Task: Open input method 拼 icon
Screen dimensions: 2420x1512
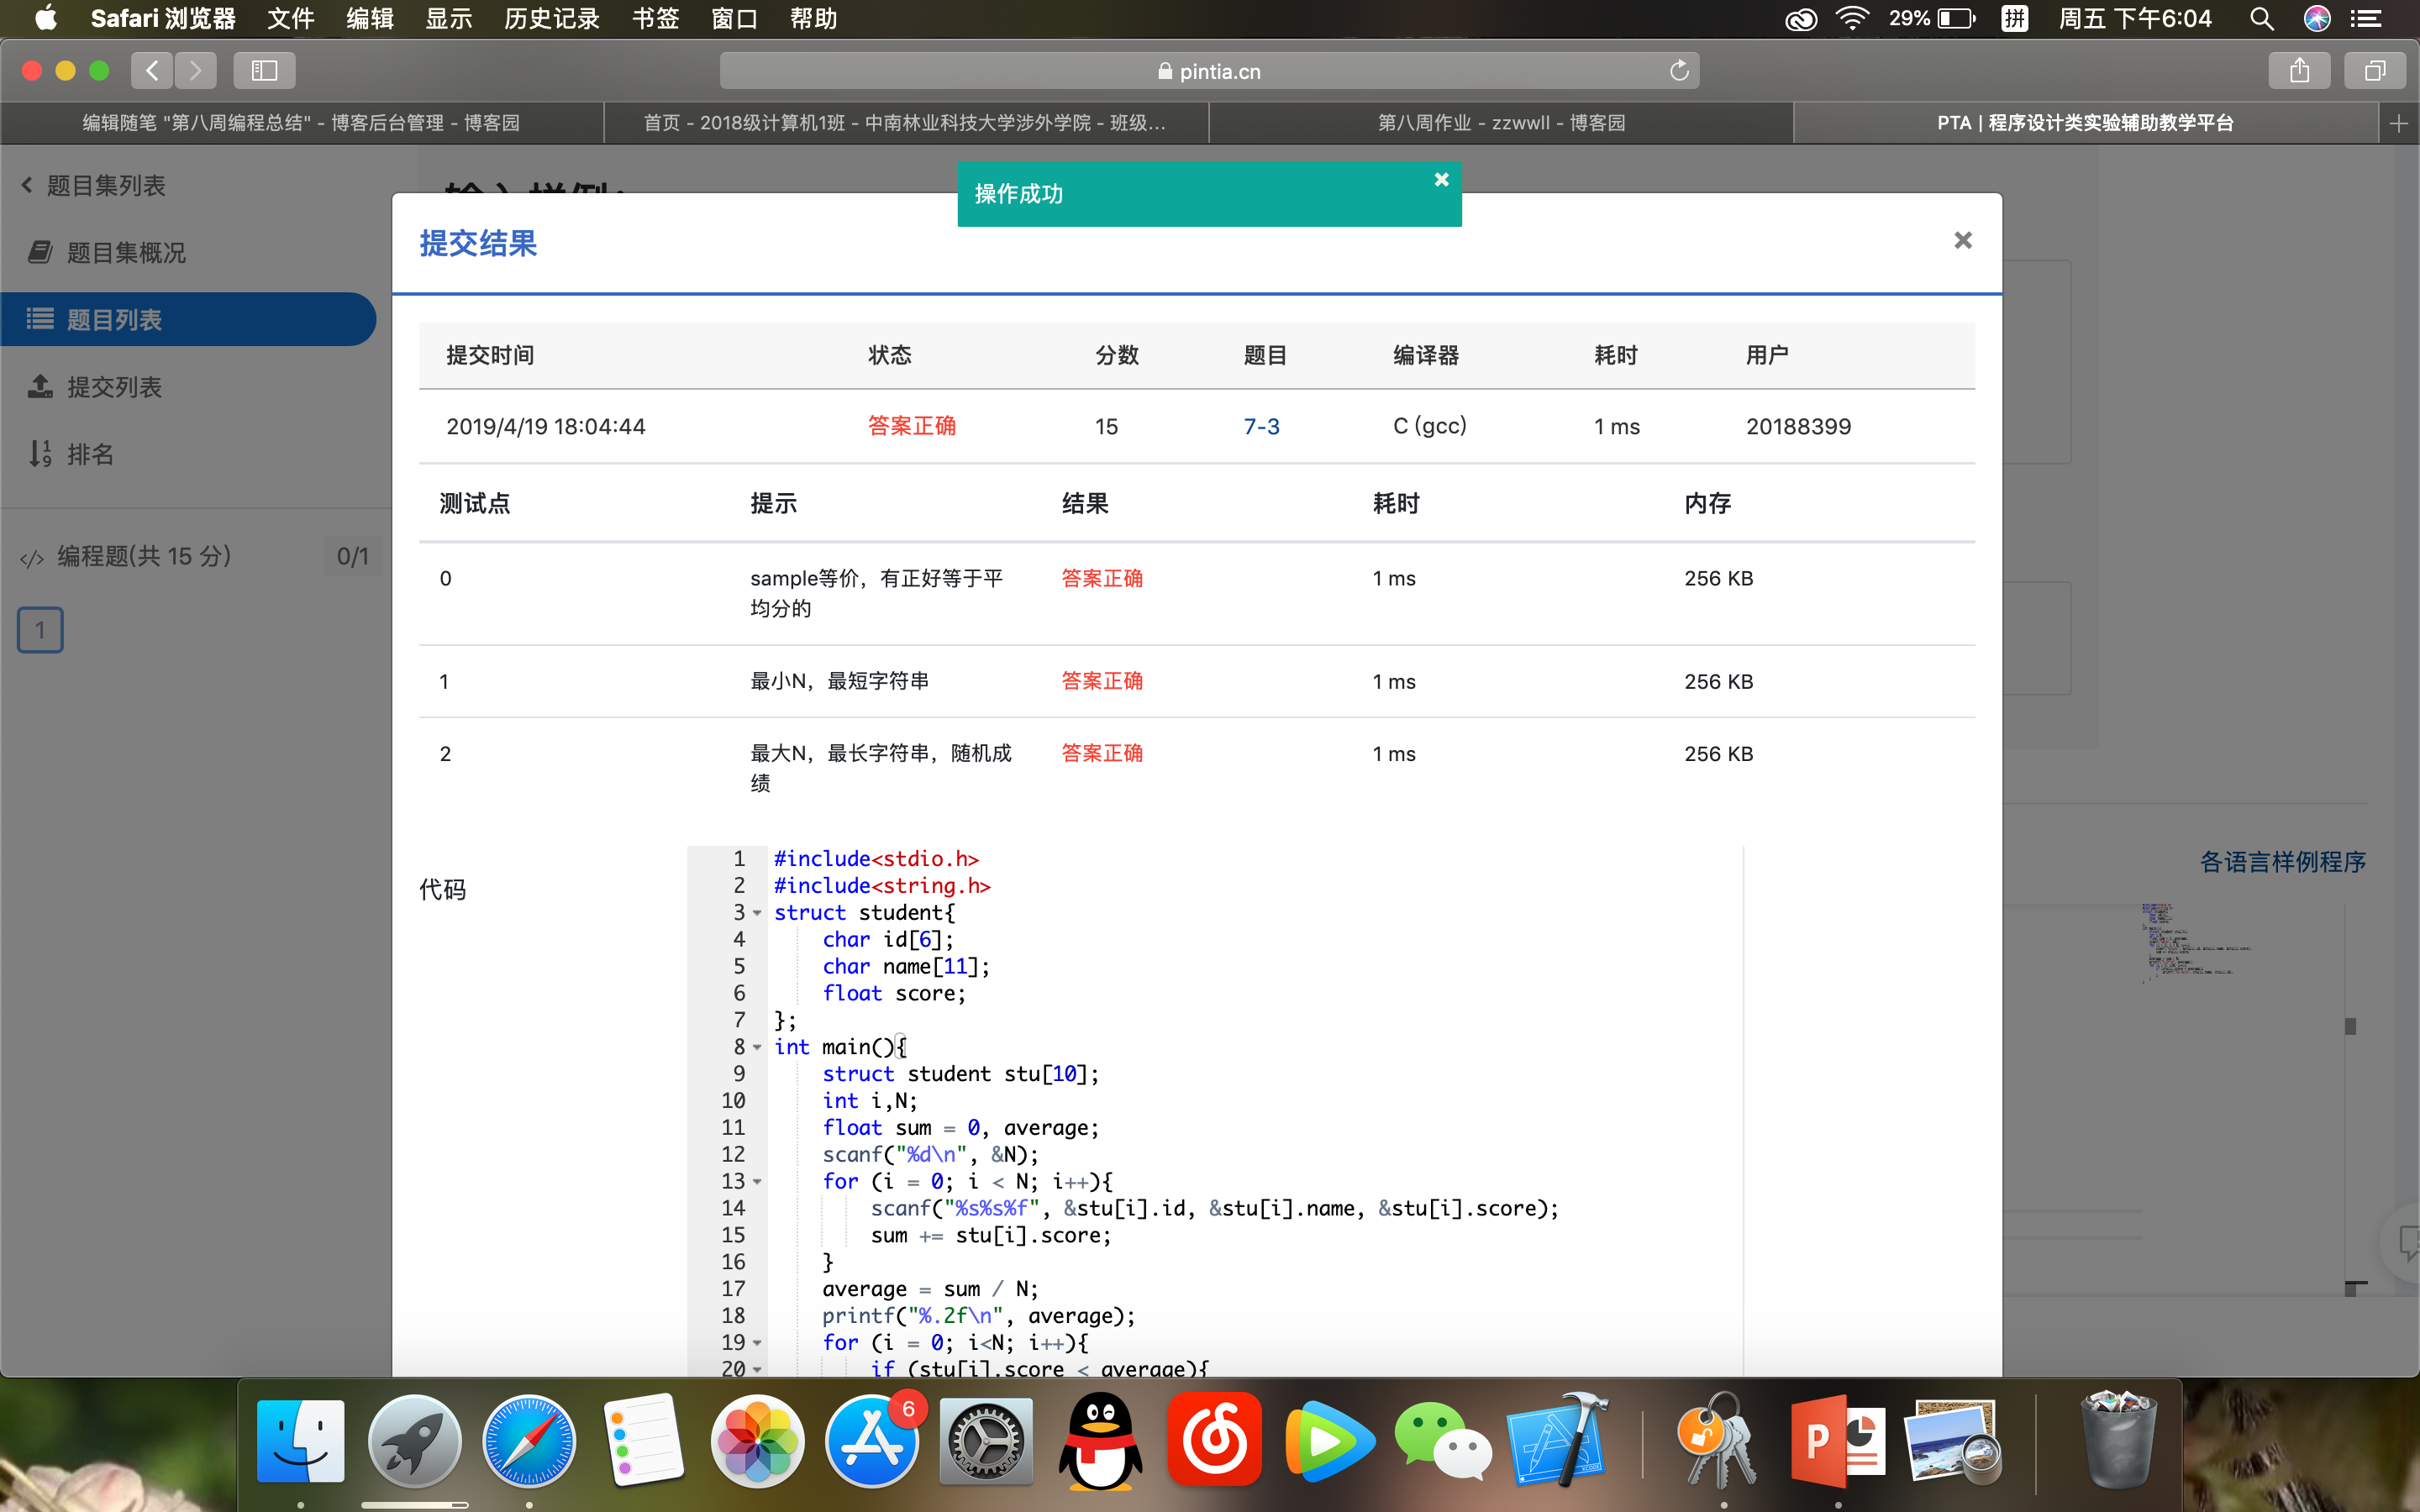Action: click(2014, 18)
